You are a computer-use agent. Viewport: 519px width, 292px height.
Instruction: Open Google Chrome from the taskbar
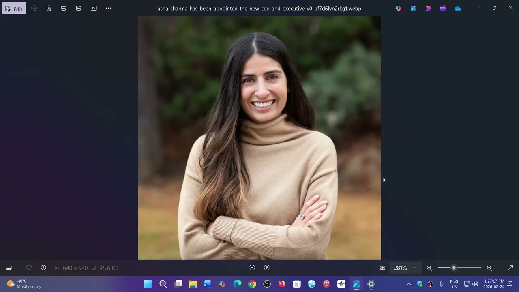(252, 284)
